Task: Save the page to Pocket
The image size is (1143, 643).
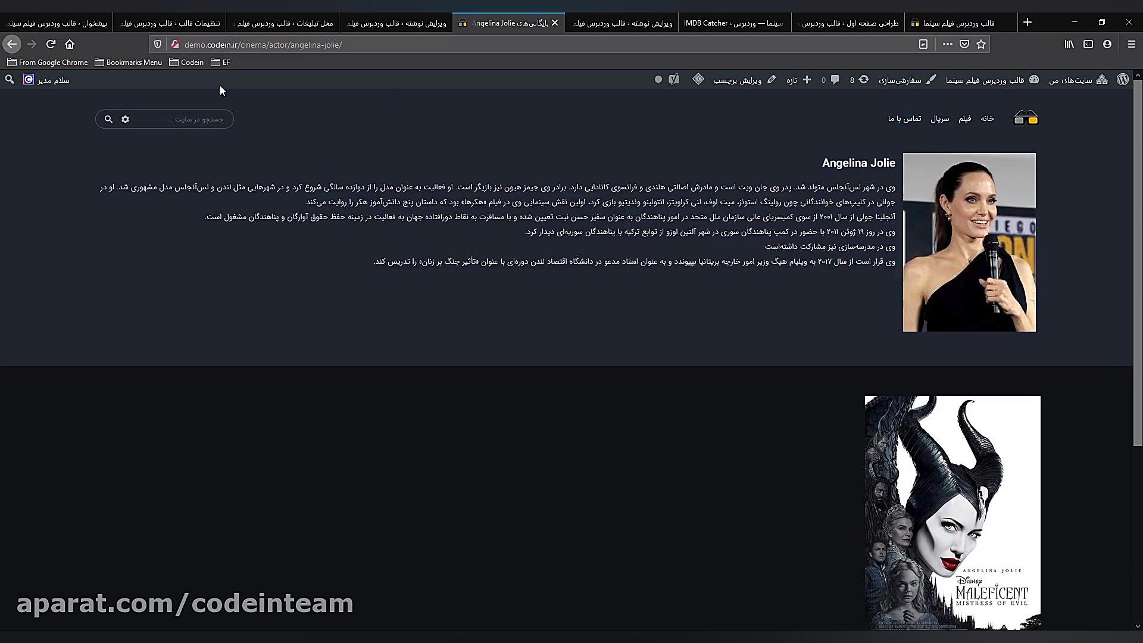Action: point(963,44)
